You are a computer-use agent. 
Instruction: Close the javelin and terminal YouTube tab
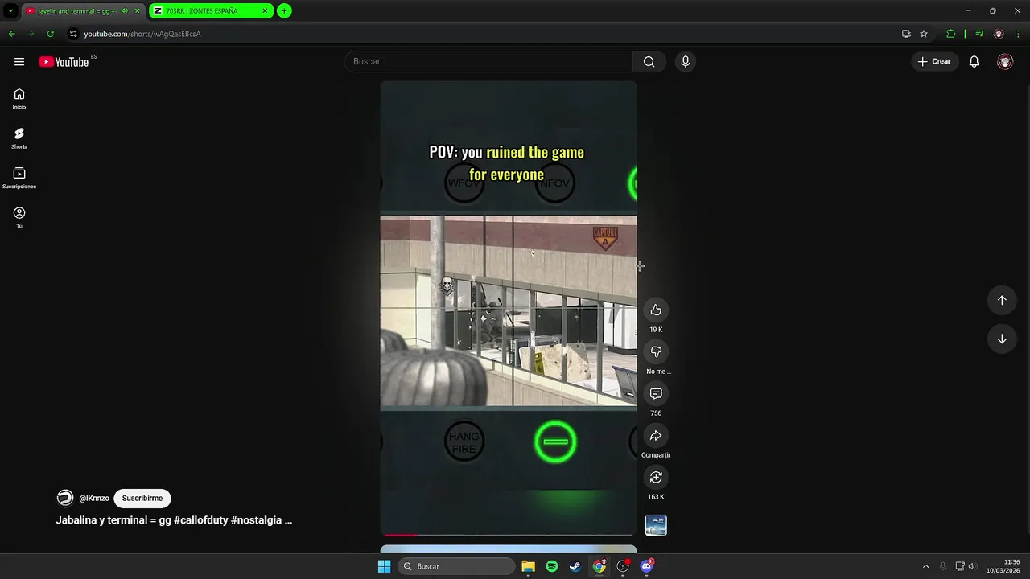(x=137, y=11)
